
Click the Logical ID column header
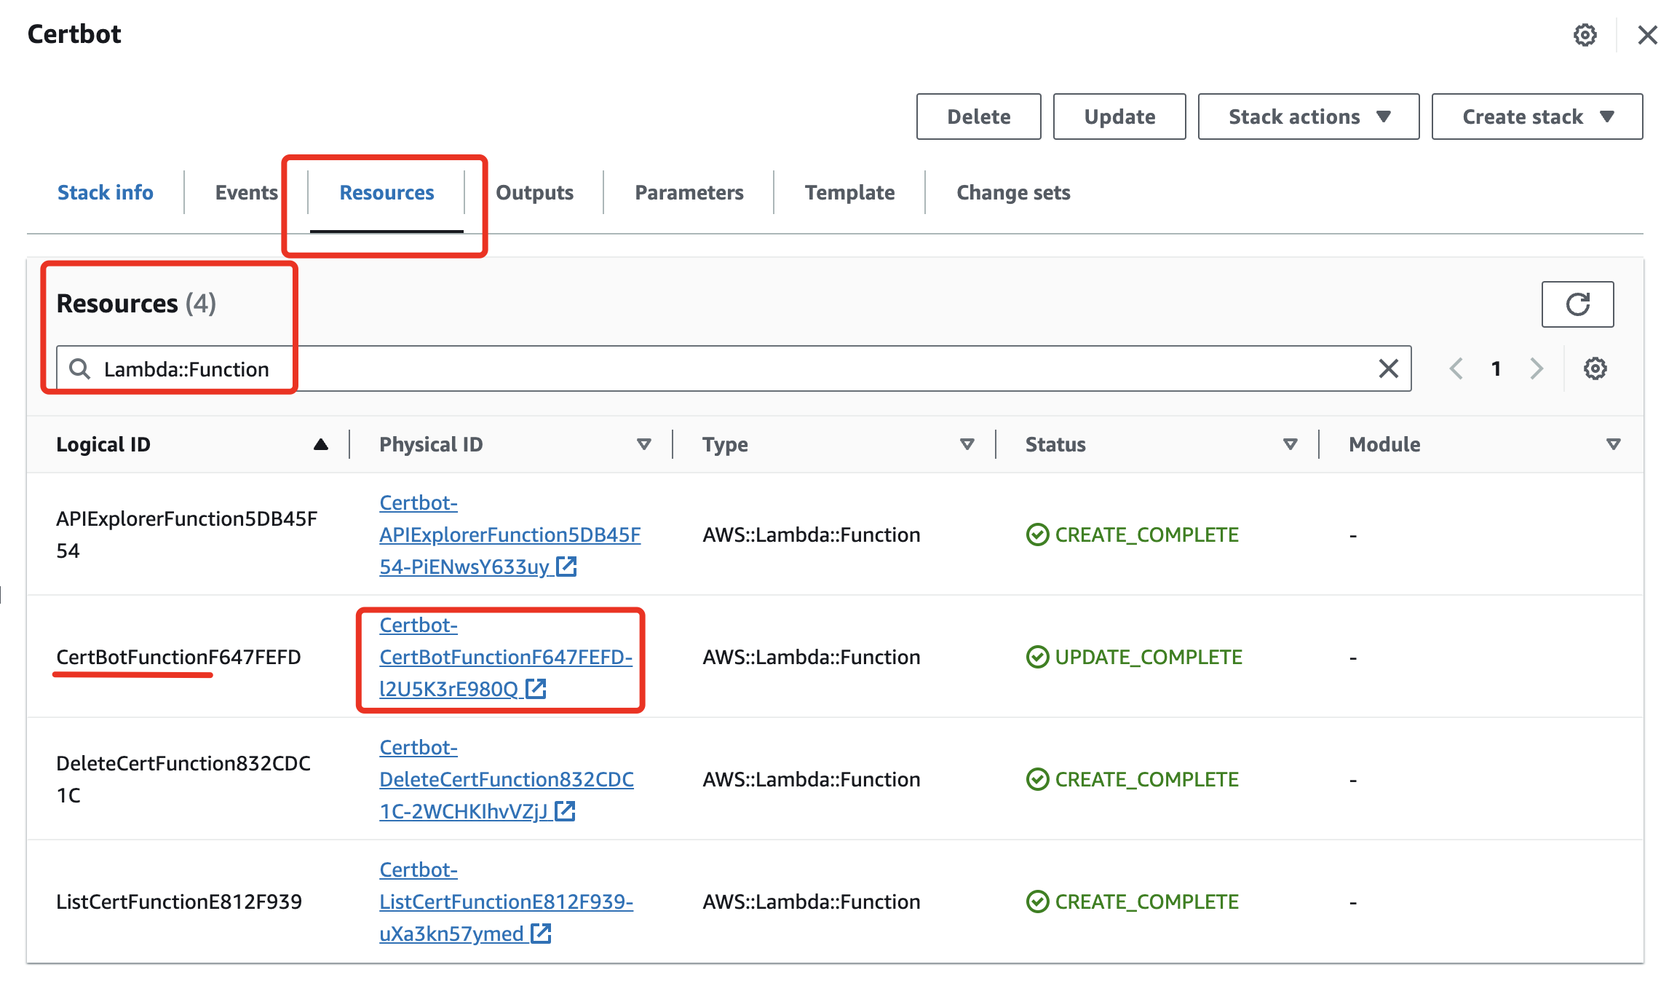click(103, 444)
